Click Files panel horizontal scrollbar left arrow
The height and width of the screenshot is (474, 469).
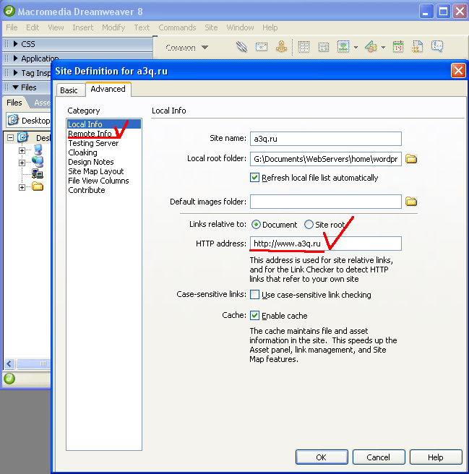point(9,363)
